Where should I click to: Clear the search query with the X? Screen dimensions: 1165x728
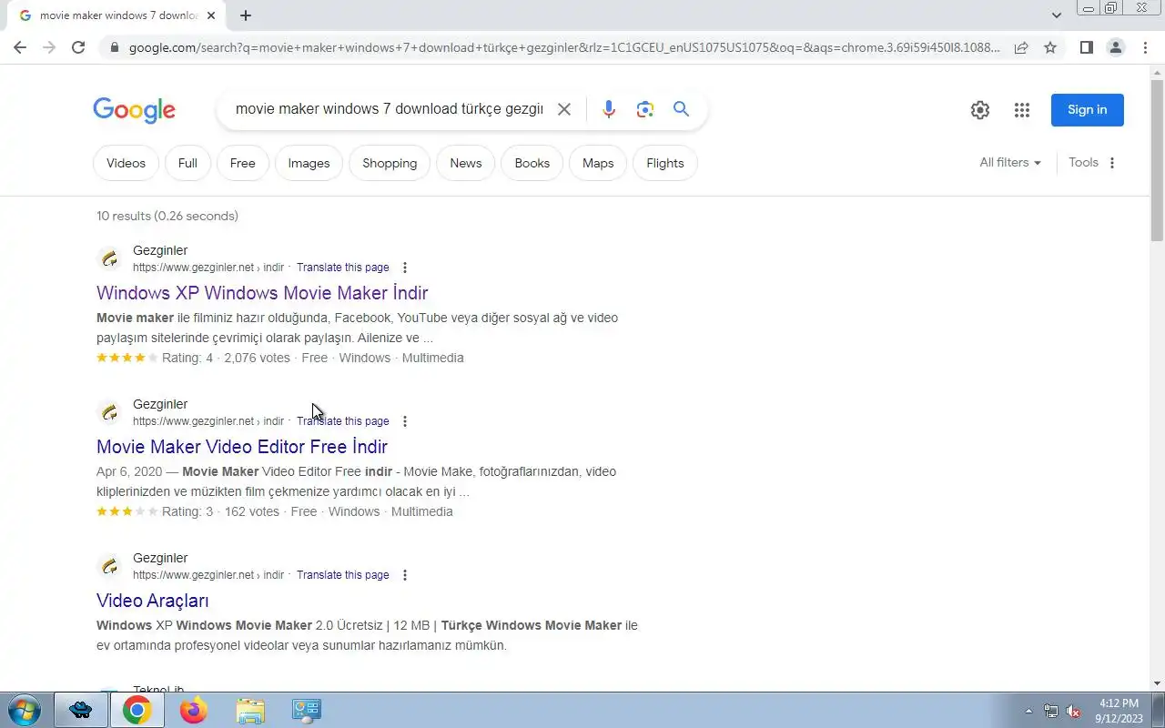coord(564,109)
